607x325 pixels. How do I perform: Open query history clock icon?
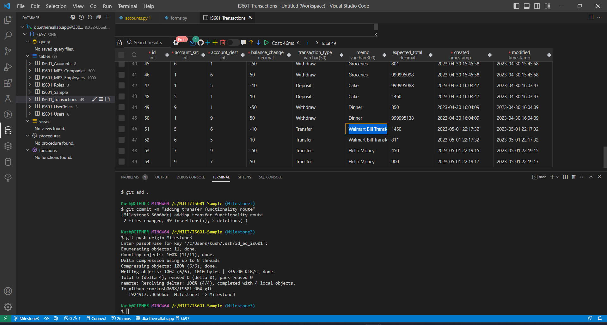pos(81,17)
